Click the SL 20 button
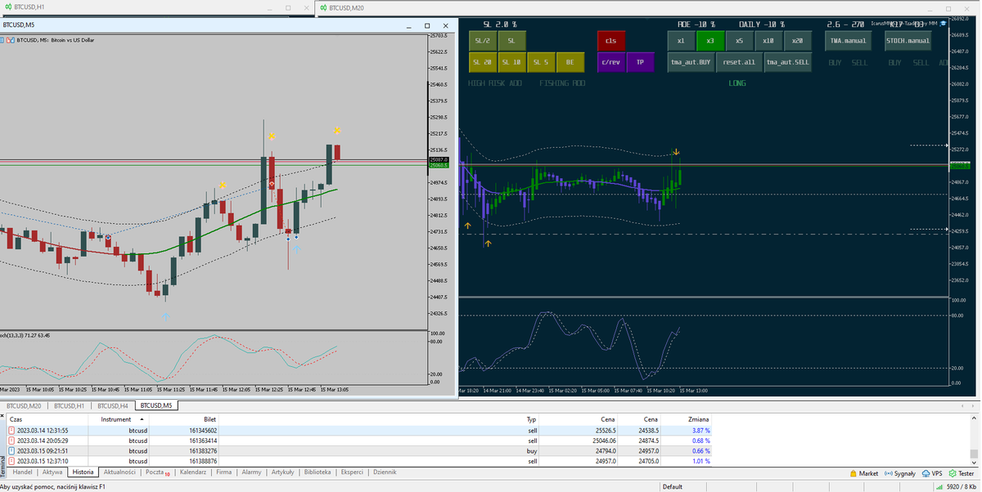The width and height of the screenshot is (982, 492). pyautogui.click(x=481, y=62)
